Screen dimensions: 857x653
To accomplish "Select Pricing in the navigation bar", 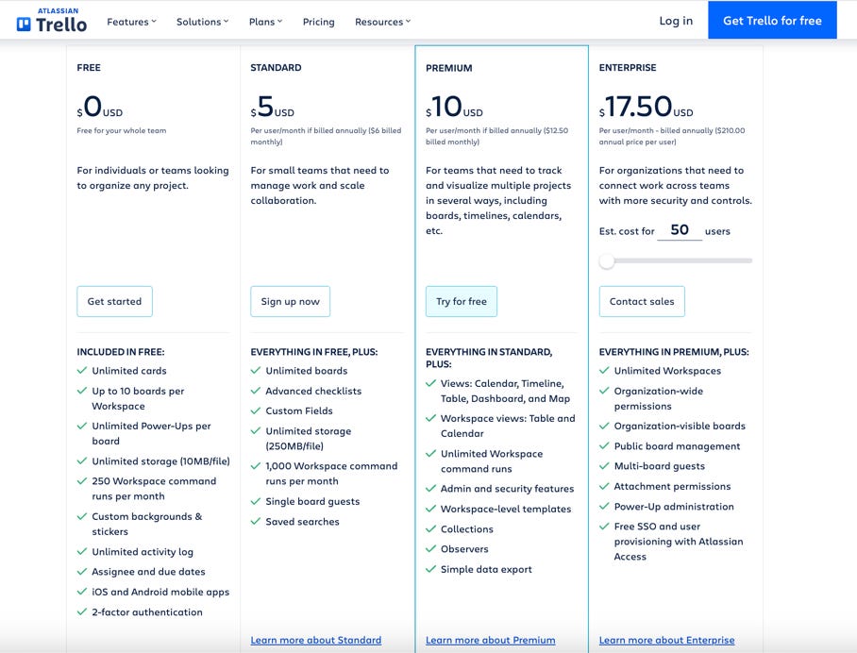I will (319, 20).
